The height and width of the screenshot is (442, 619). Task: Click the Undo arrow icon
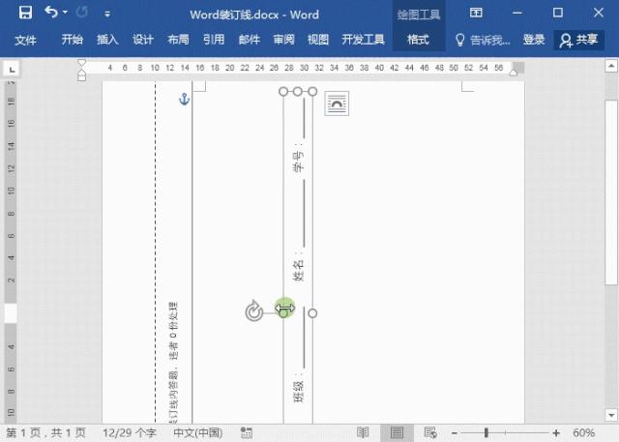point(51,13)
